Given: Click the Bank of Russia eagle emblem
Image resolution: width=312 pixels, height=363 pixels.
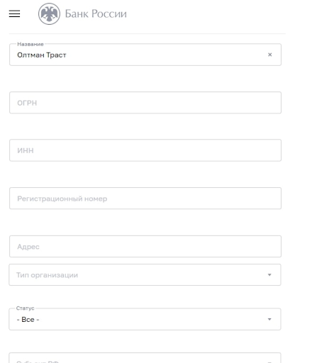Looking at the screenshot, I should tap(49, 13).
